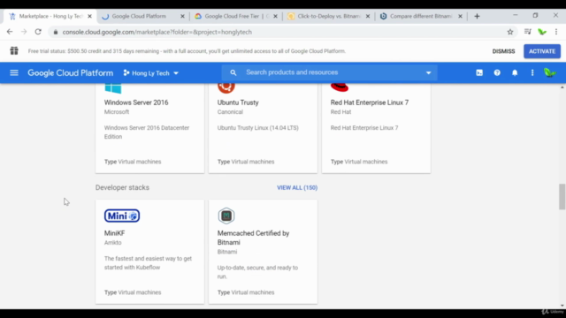566x318 pixels.
Task: Open the account avatar in blue header
Action: [x=550, y=72]
